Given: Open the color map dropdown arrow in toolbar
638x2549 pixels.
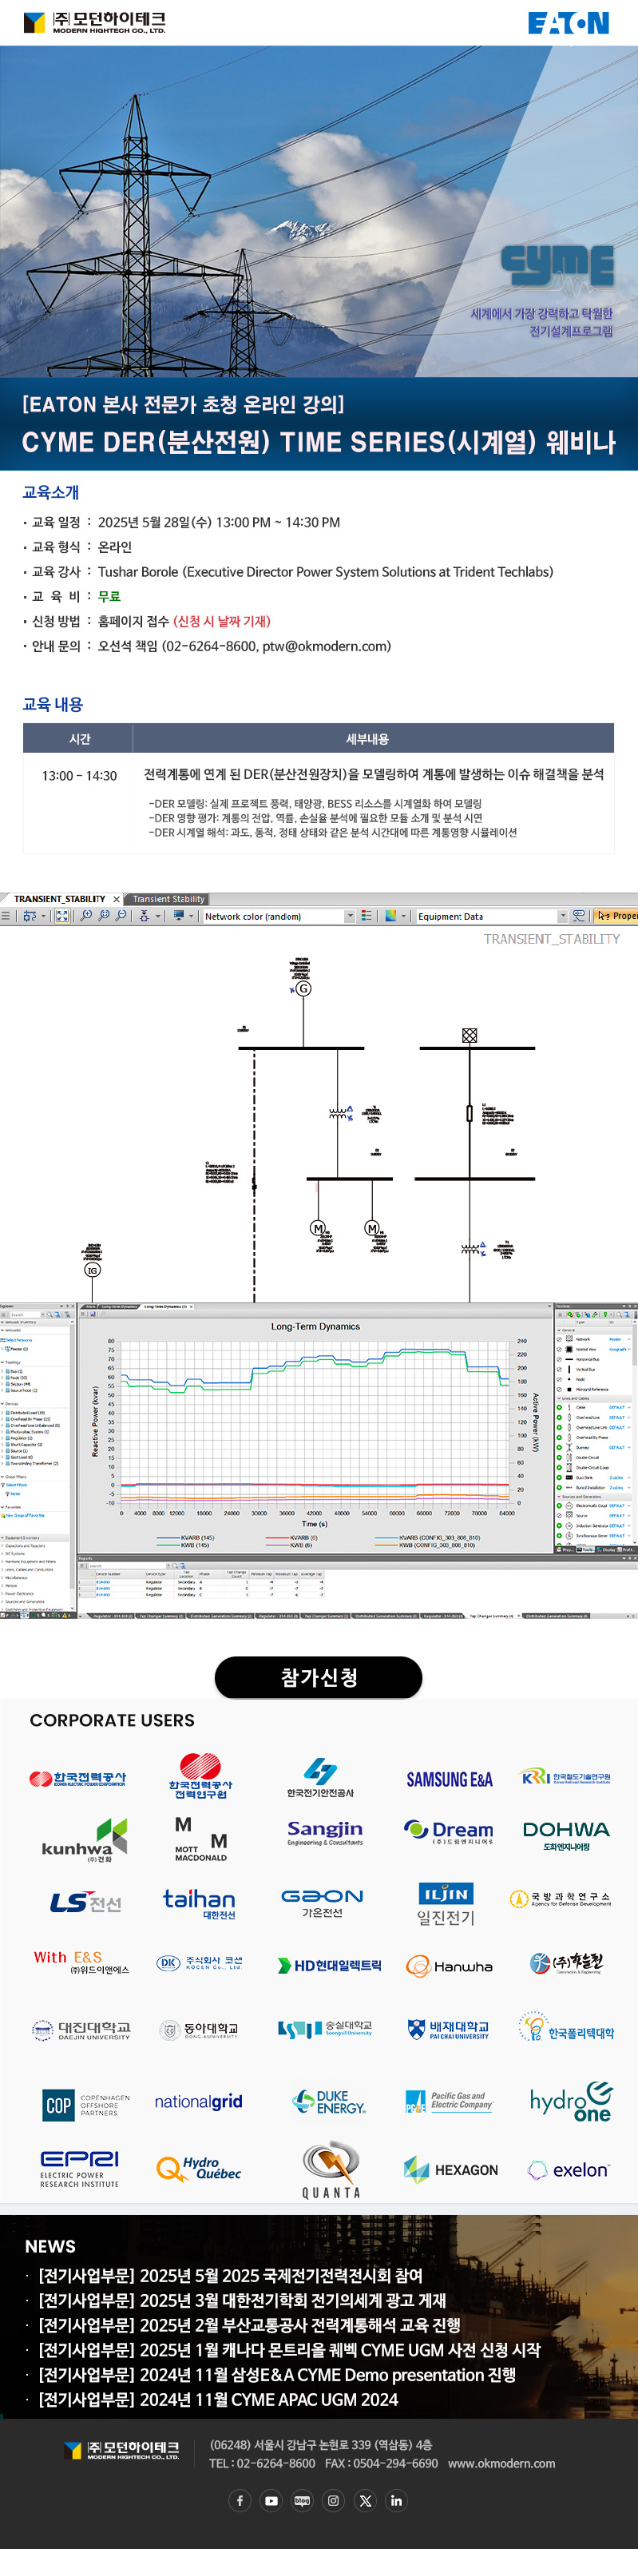Looking at the screenshot, I should pos(405,917).
